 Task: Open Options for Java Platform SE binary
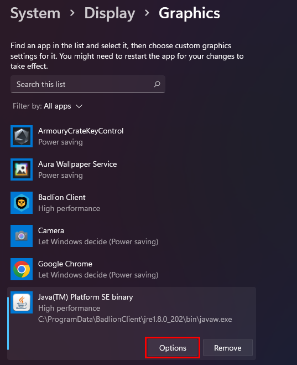point(173,347)
